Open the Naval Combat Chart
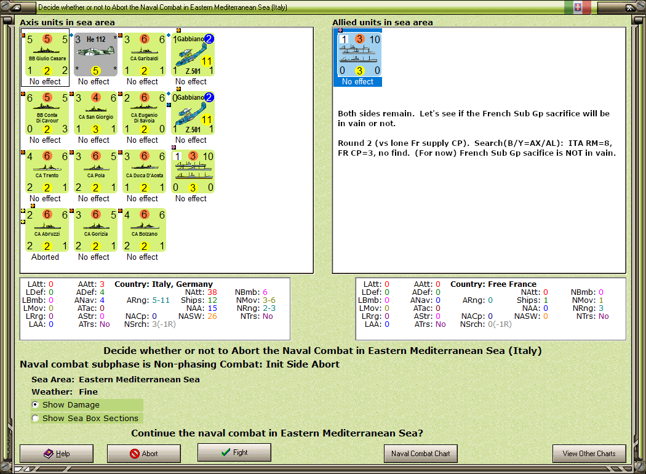This screenshot has width=646, height=474. click(421, 454)
